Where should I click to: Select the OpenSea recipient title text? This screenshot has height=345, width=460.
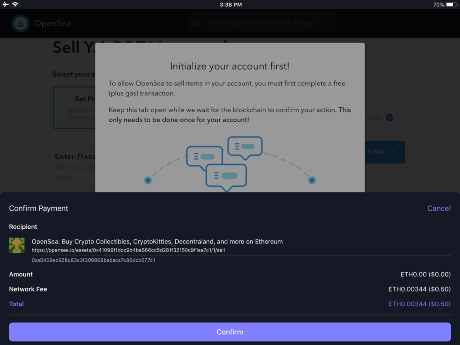(157, 241)
